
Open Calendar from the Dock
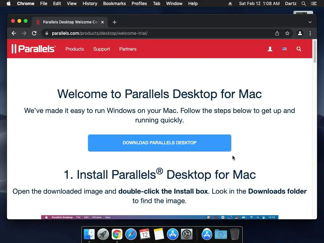click(145, 234)
